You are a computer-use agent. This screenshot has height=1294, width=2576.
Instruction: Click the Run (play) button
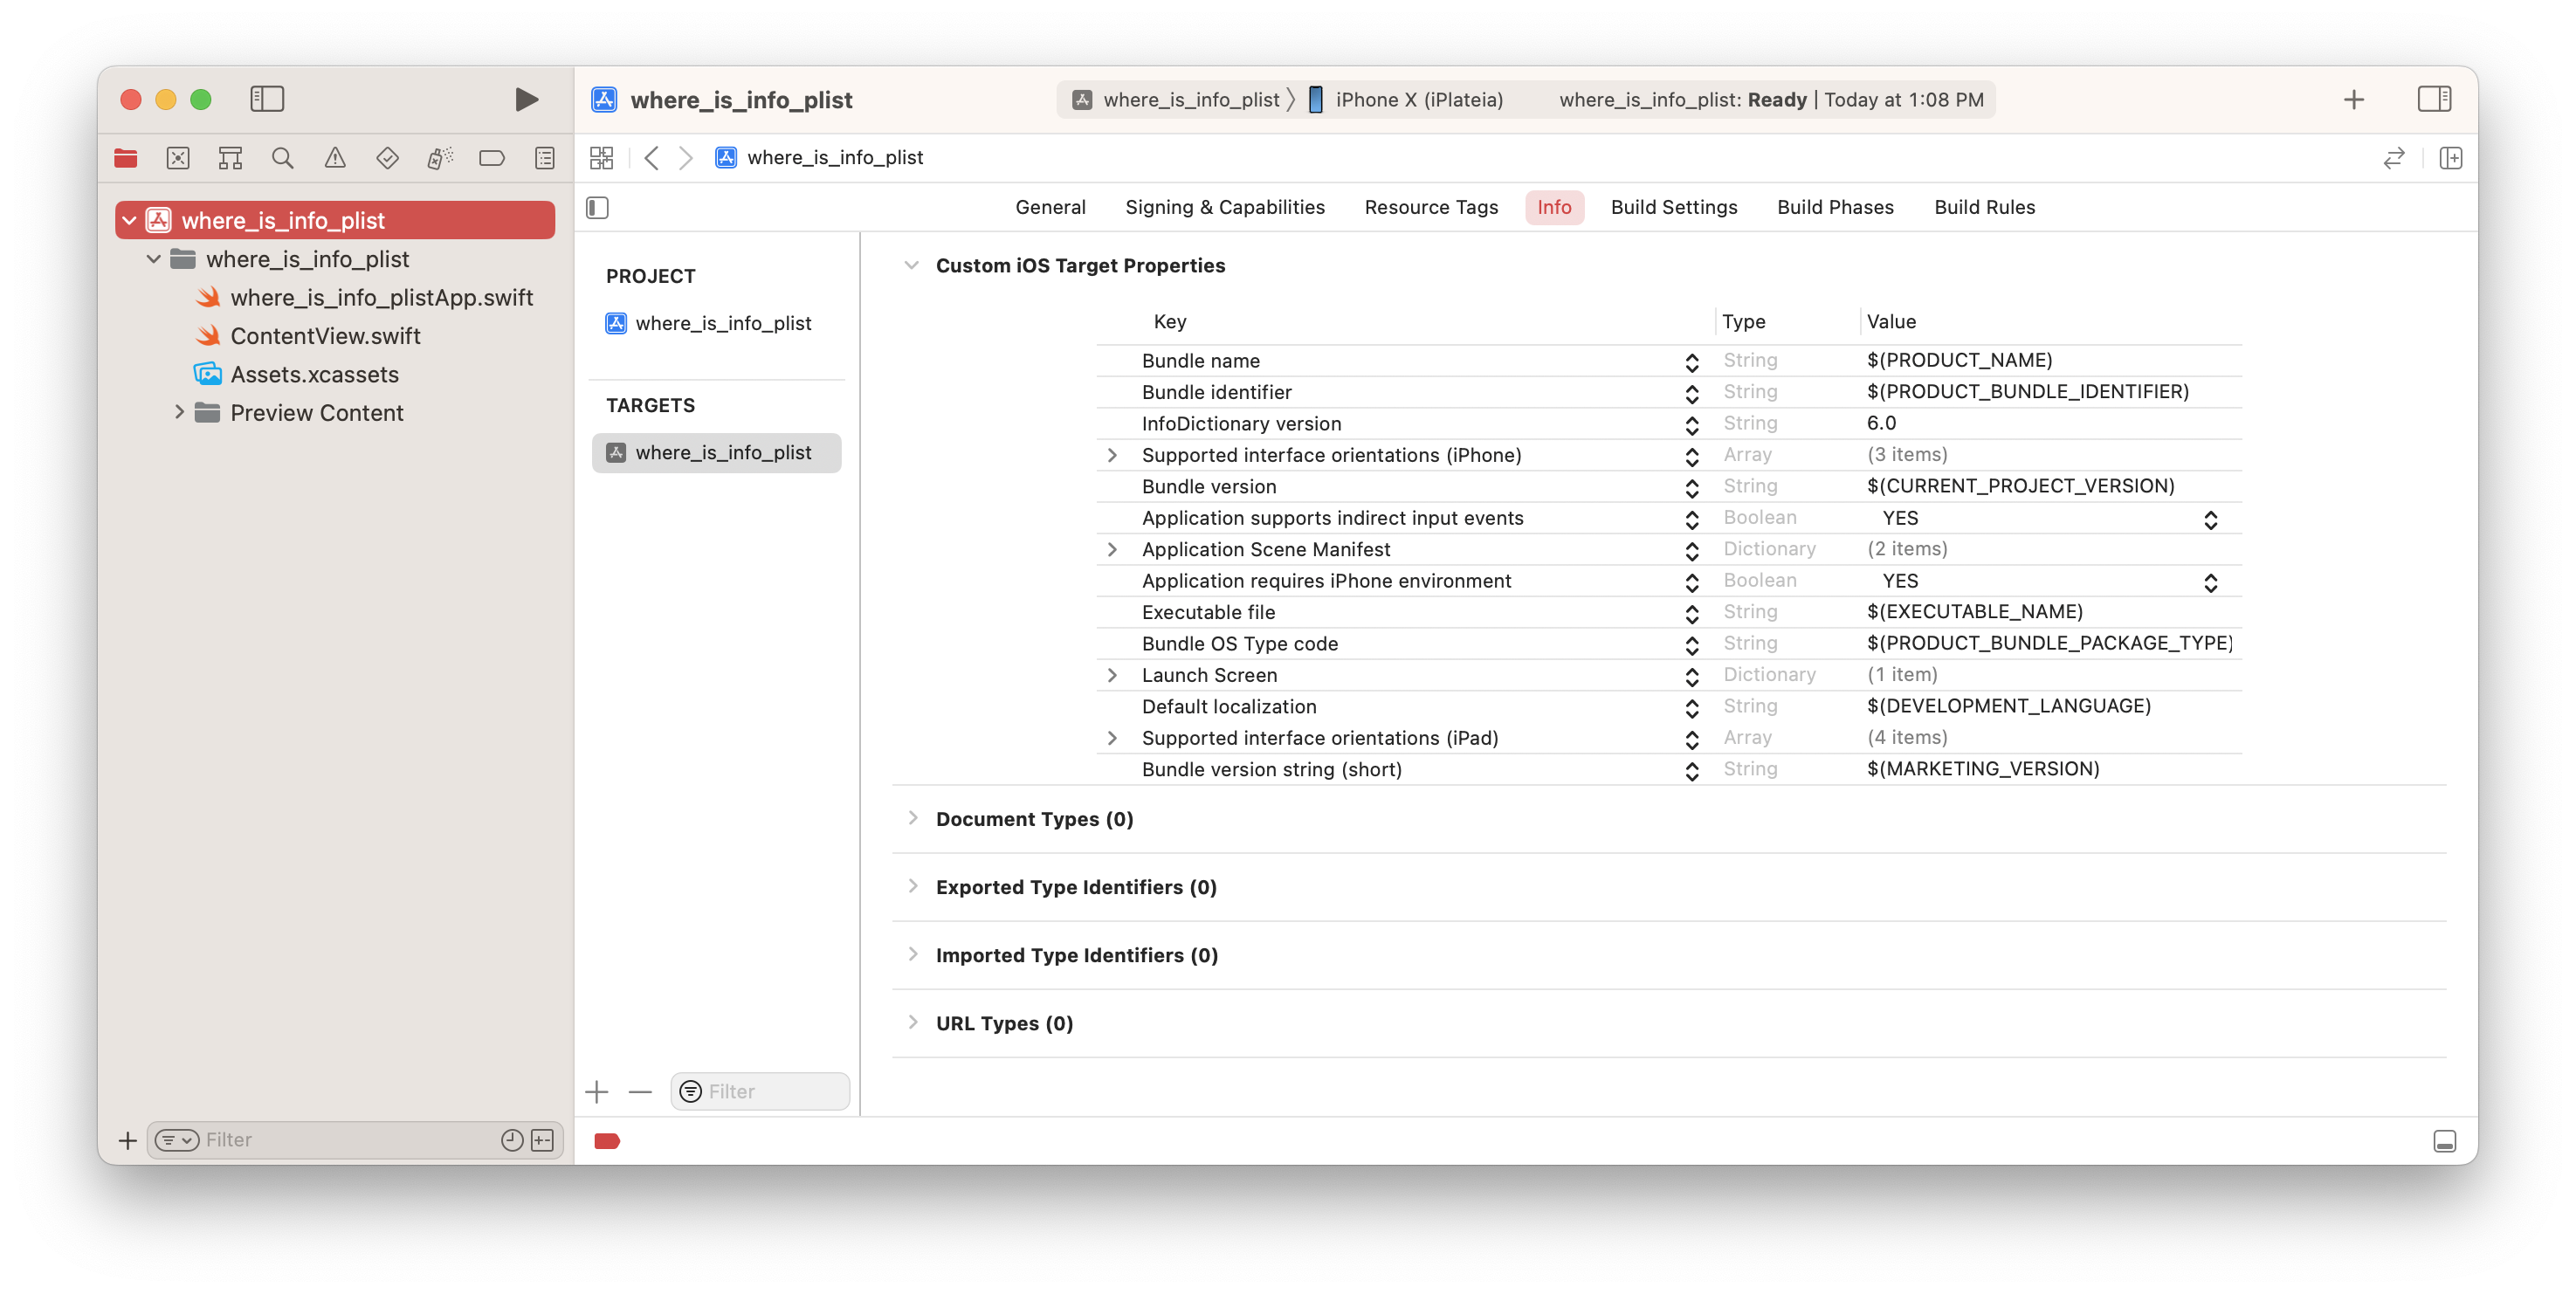click(x=526, y=99)
